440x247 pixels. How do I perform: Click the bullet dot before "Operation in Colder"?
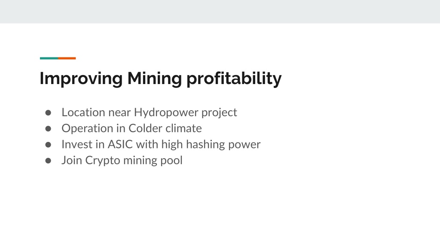(48, 129)
